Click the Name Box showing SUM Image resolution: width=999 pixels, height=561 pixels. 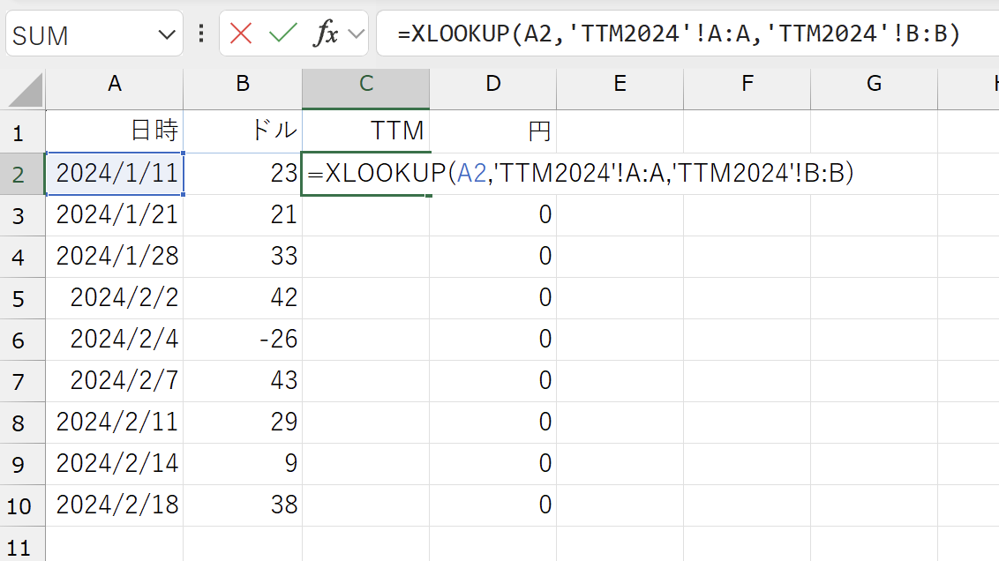[x=83, y=35]
